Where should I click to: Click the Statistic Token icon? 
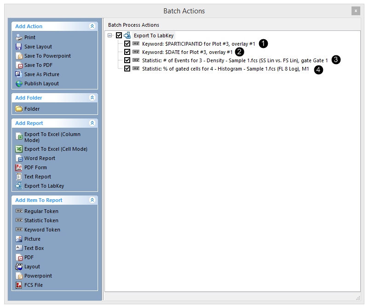[x=19, y=220]
